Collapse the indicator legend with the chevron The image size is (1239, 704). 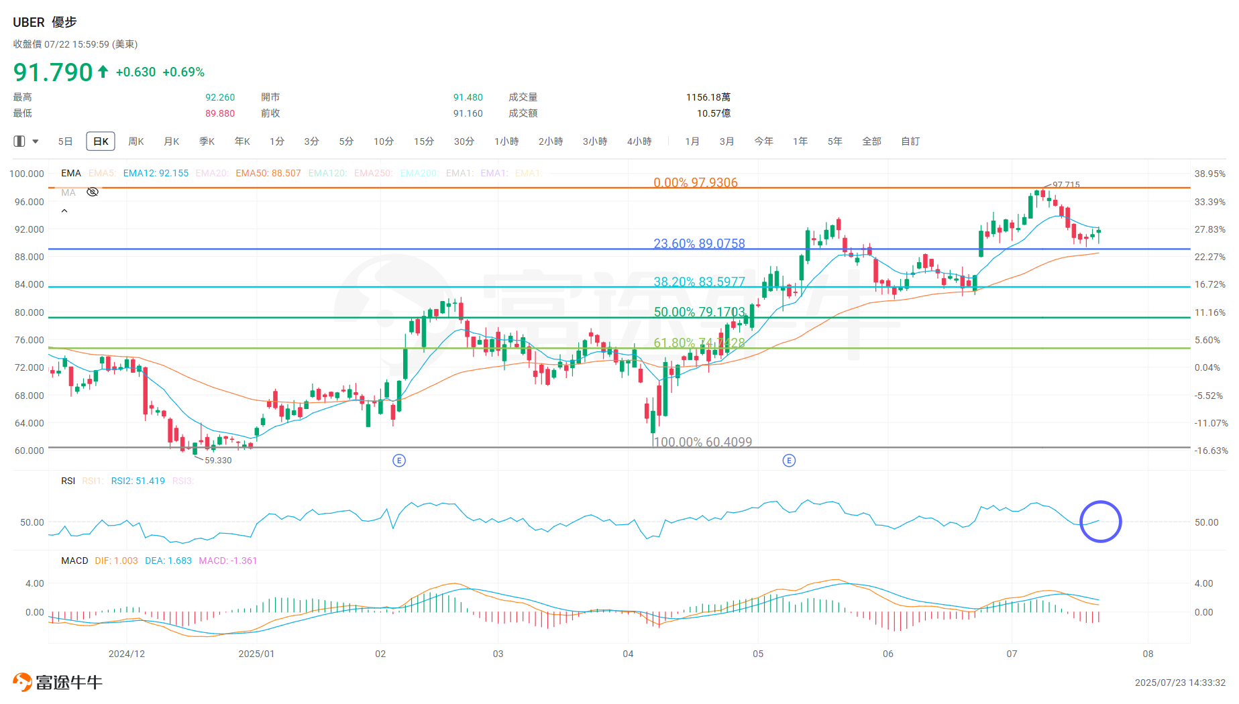pyautogui.click(x=64, y=211)
